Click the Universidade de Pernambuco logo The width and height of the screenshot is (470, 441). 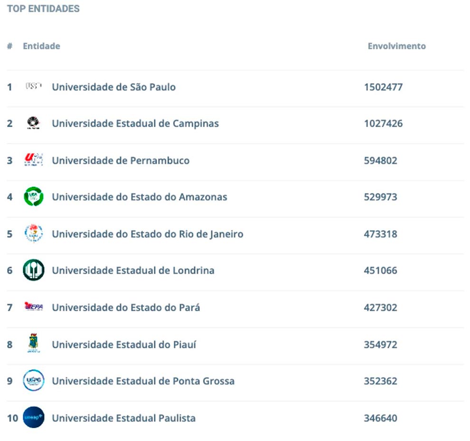tap(33, 160)
